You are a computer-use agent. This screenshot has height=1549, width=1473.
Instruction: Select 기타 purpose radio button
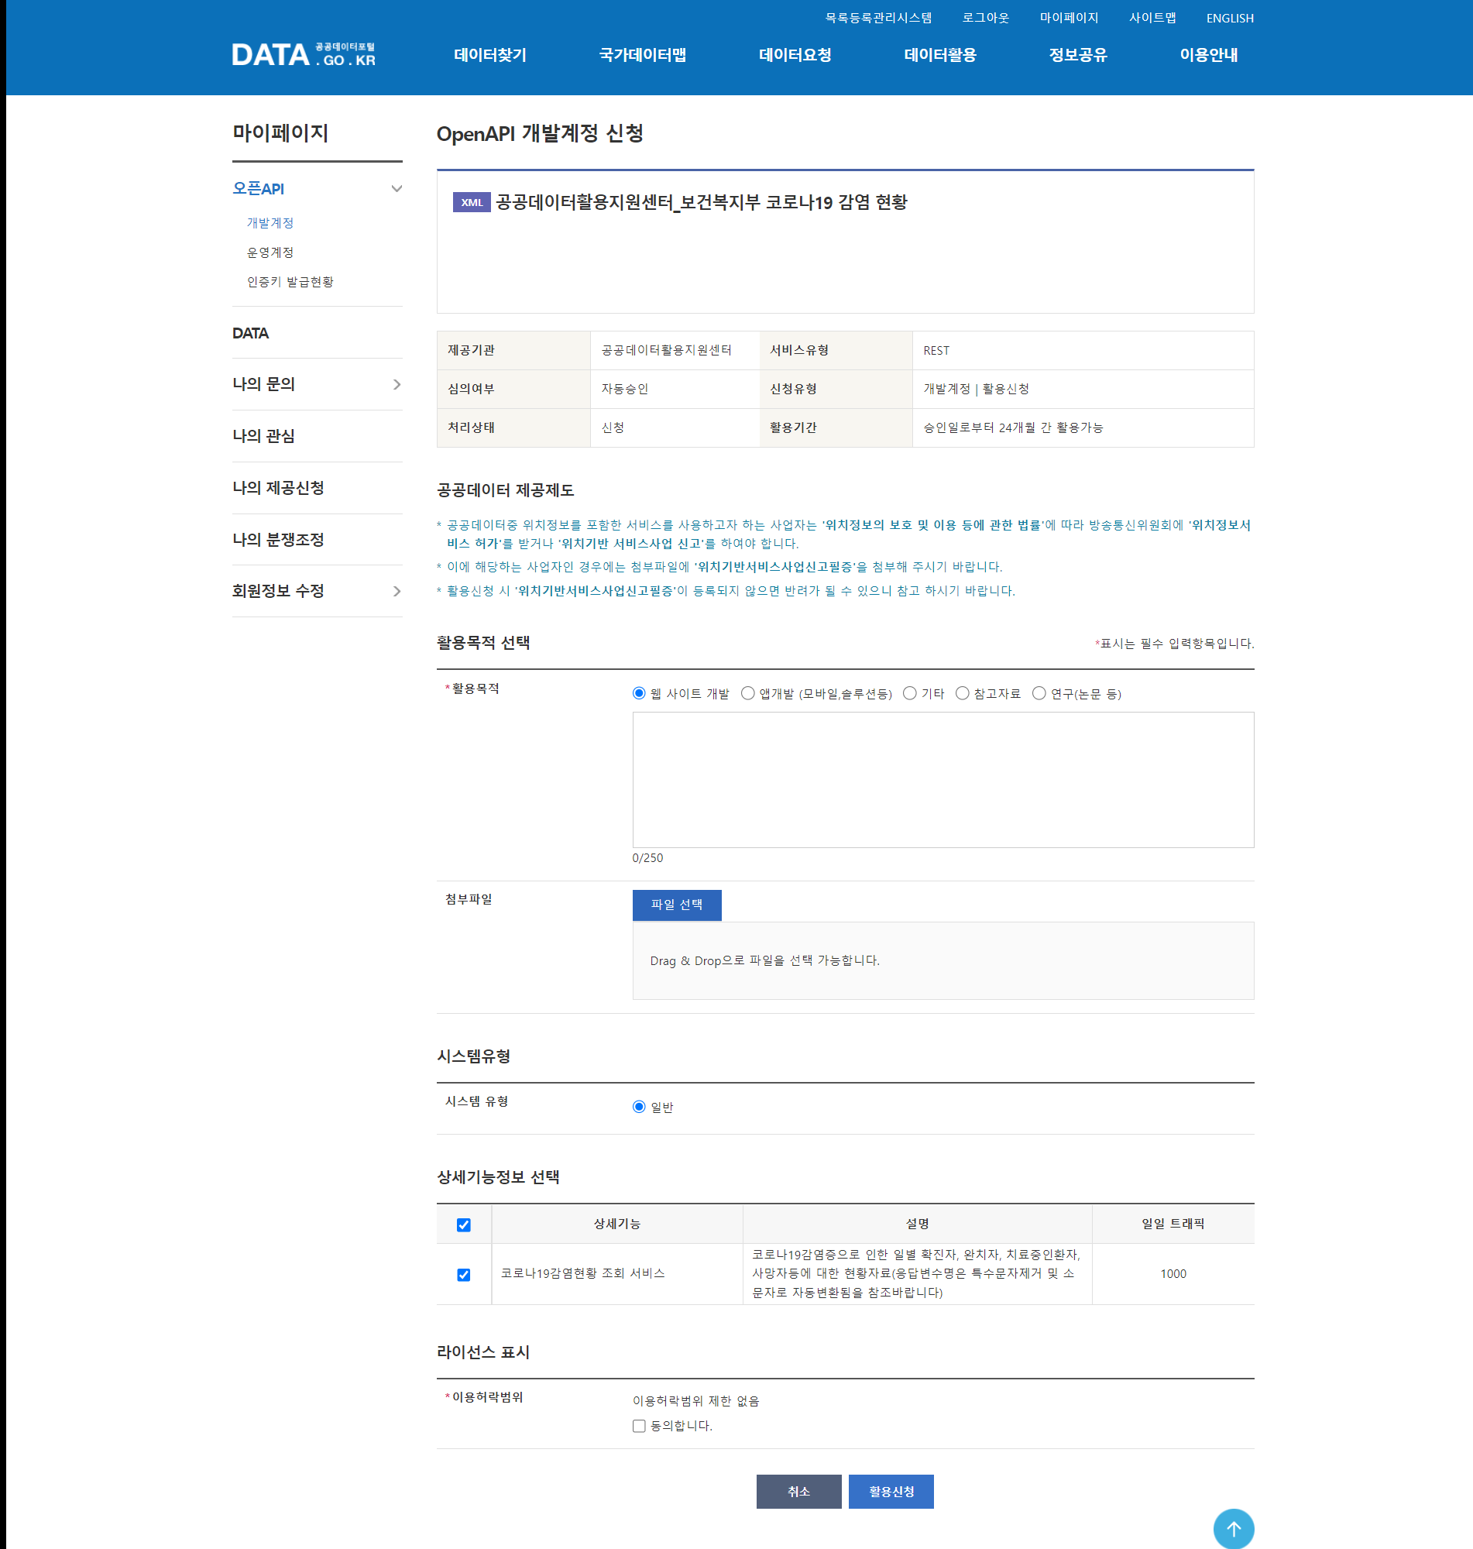(909, 692)
